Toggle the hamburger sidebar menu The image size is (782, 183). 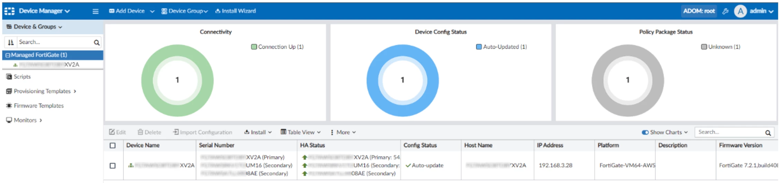click(96, 11)
